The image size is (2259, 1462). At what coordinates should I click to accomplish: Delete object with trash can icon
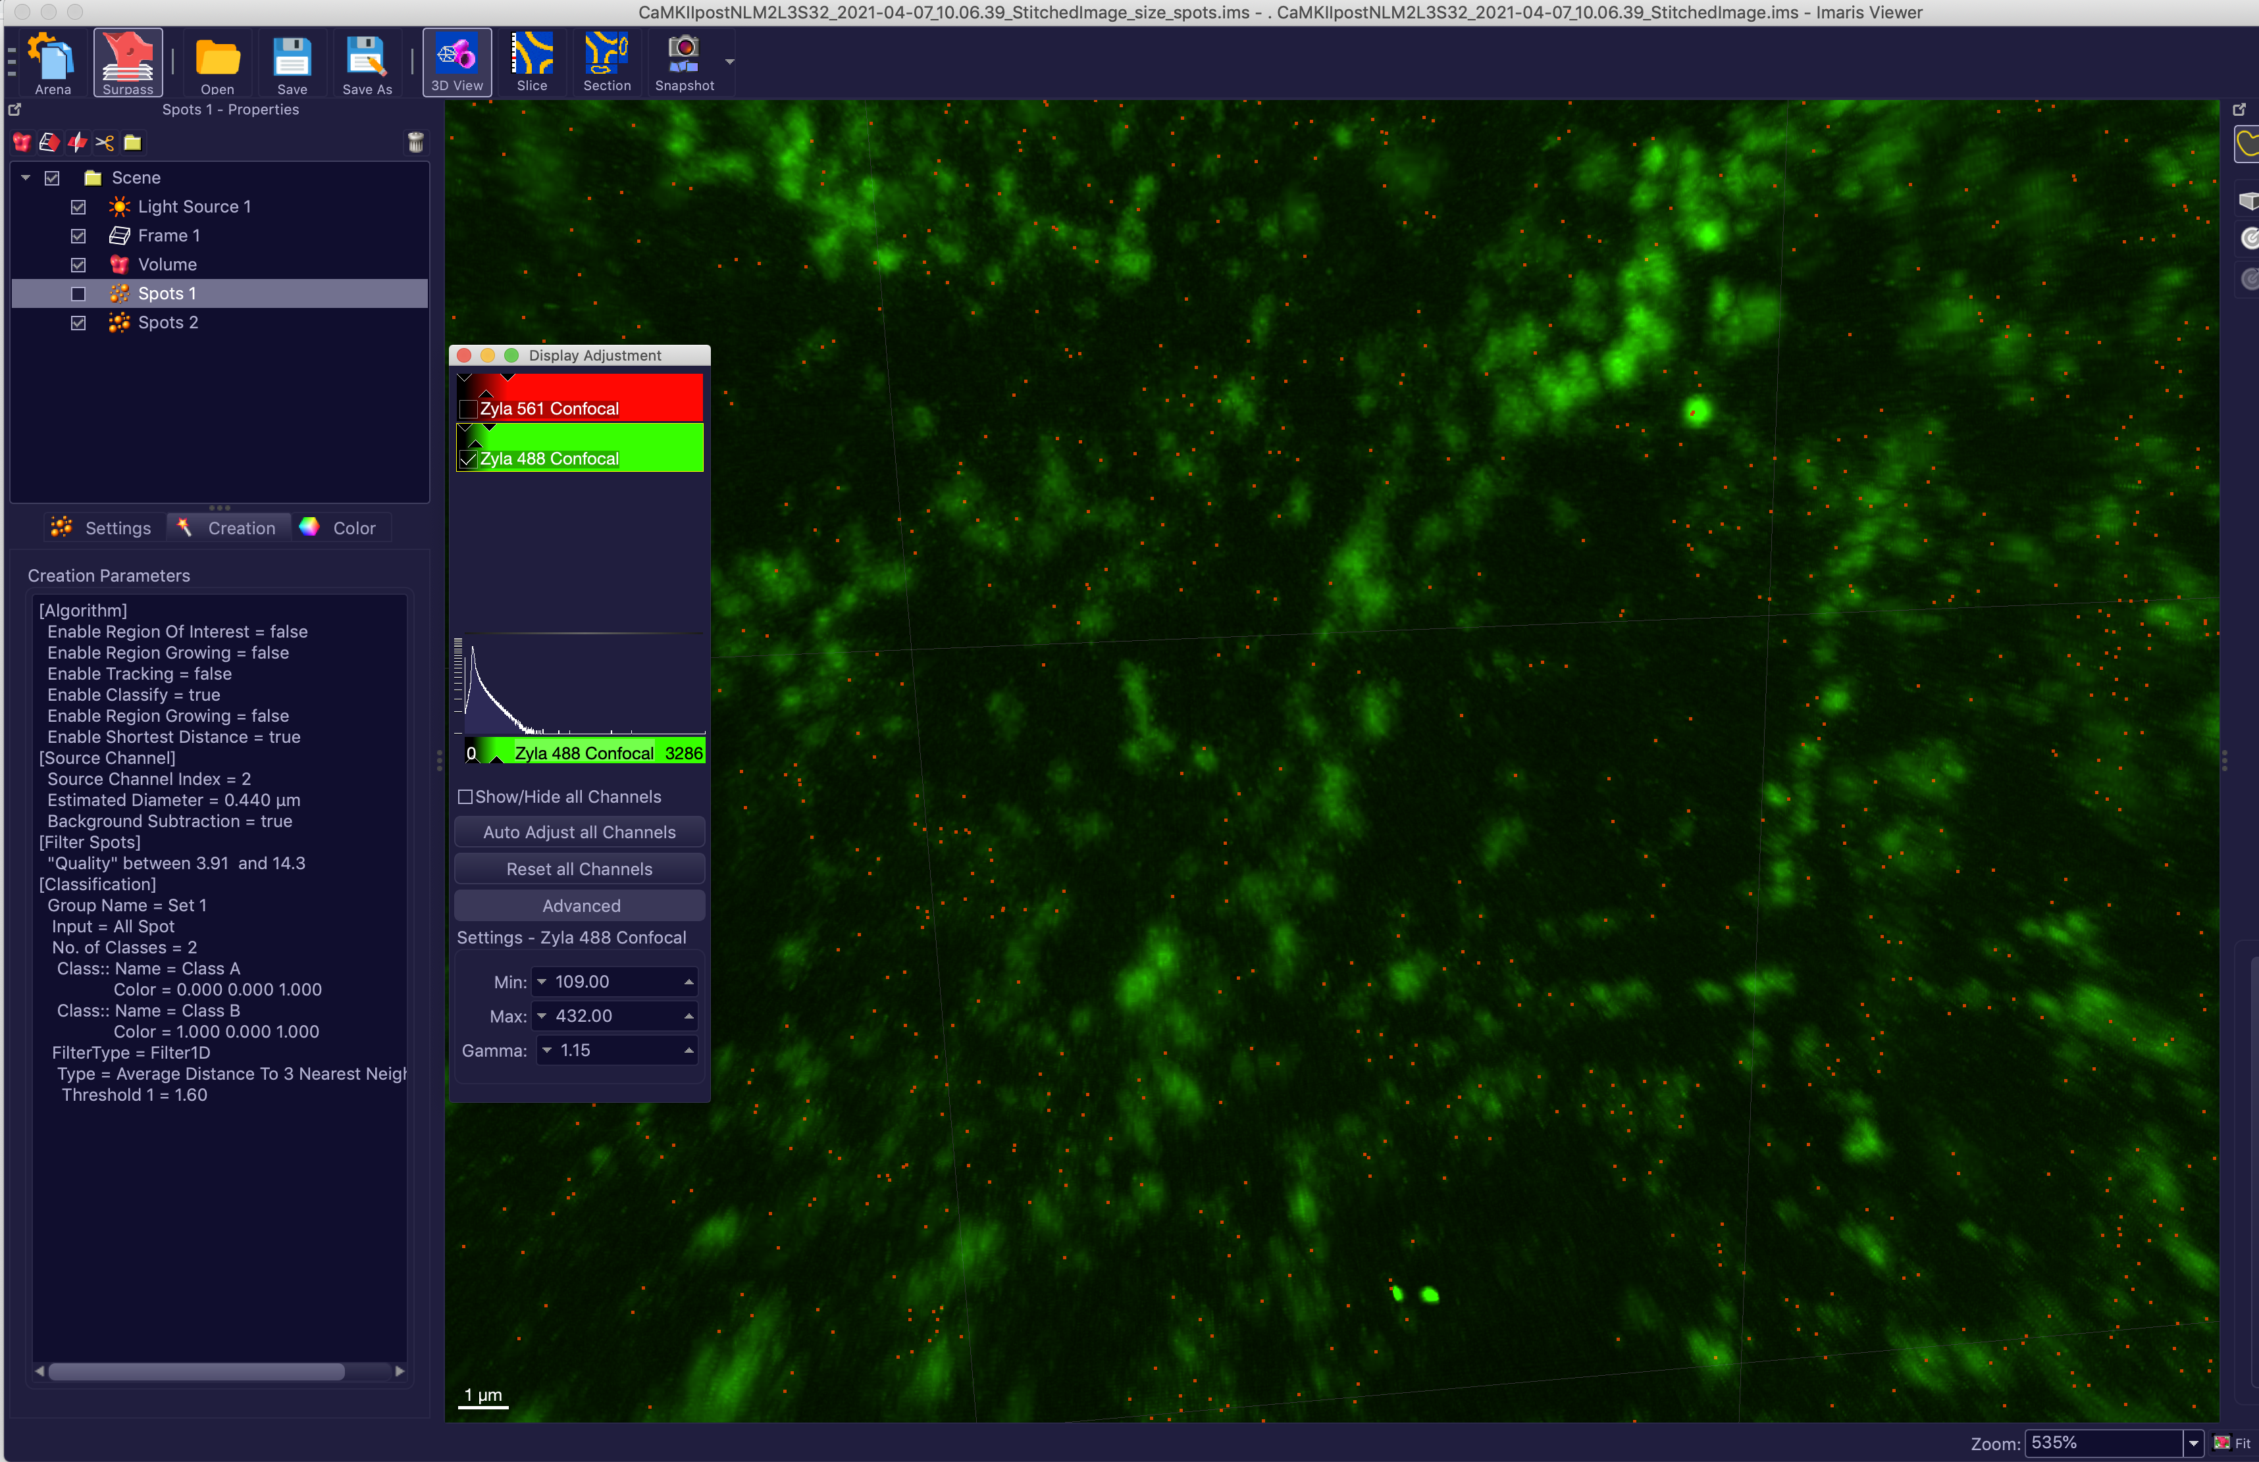416,142
